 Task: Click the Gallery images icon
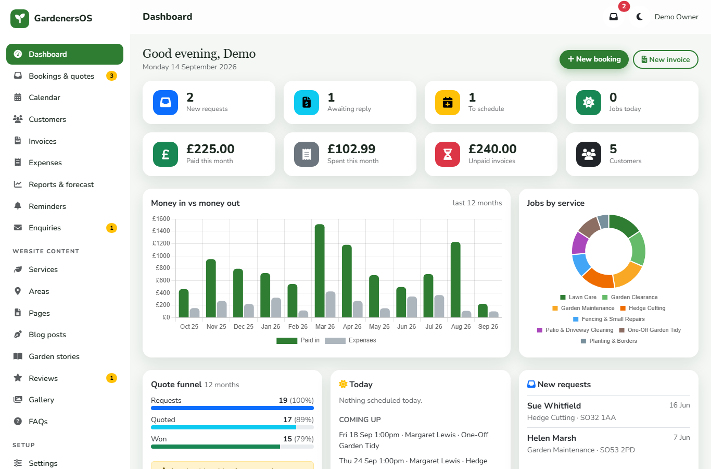point(18,400)
